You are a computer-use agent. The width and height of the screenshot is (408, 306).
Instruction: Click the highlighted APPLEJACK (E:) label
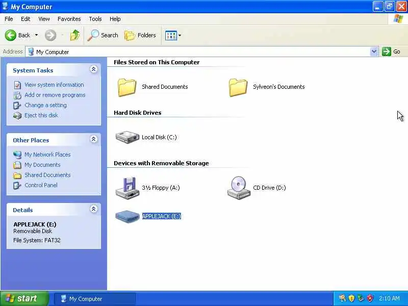[x=162, y=216]
